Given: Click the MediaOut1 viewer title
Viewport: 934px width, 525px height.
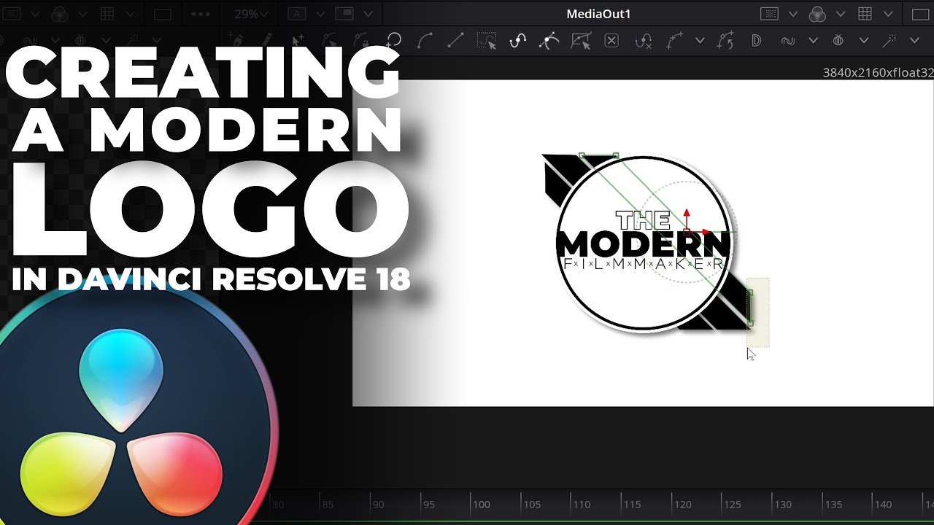Looking at the screenshot, I should click(598, 14).
